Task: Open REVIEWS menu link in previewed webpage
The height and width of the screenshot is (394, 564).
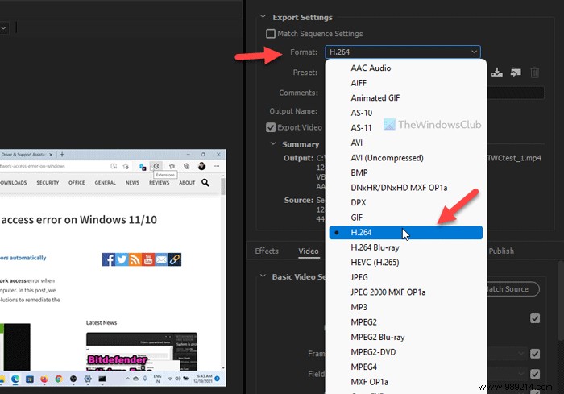Action: [159, 183]
